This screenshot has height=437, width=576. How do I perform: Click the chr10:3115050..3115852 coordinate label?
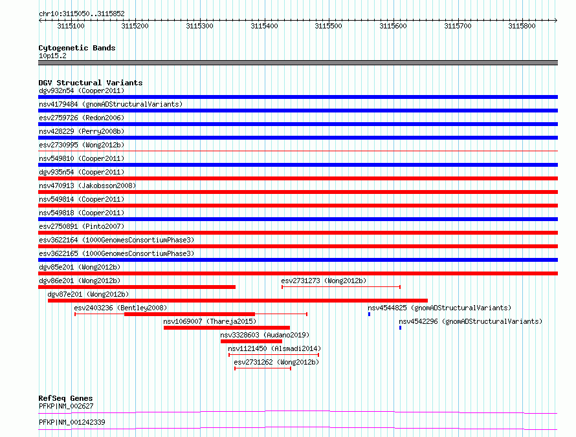82,14
